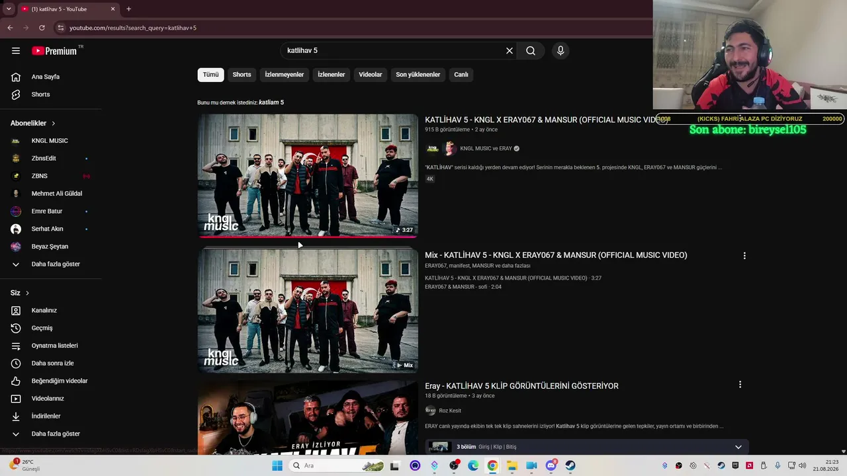Go back with browser back arrow
This screenshot has width=847, height=476.
(x=10, y=28)
